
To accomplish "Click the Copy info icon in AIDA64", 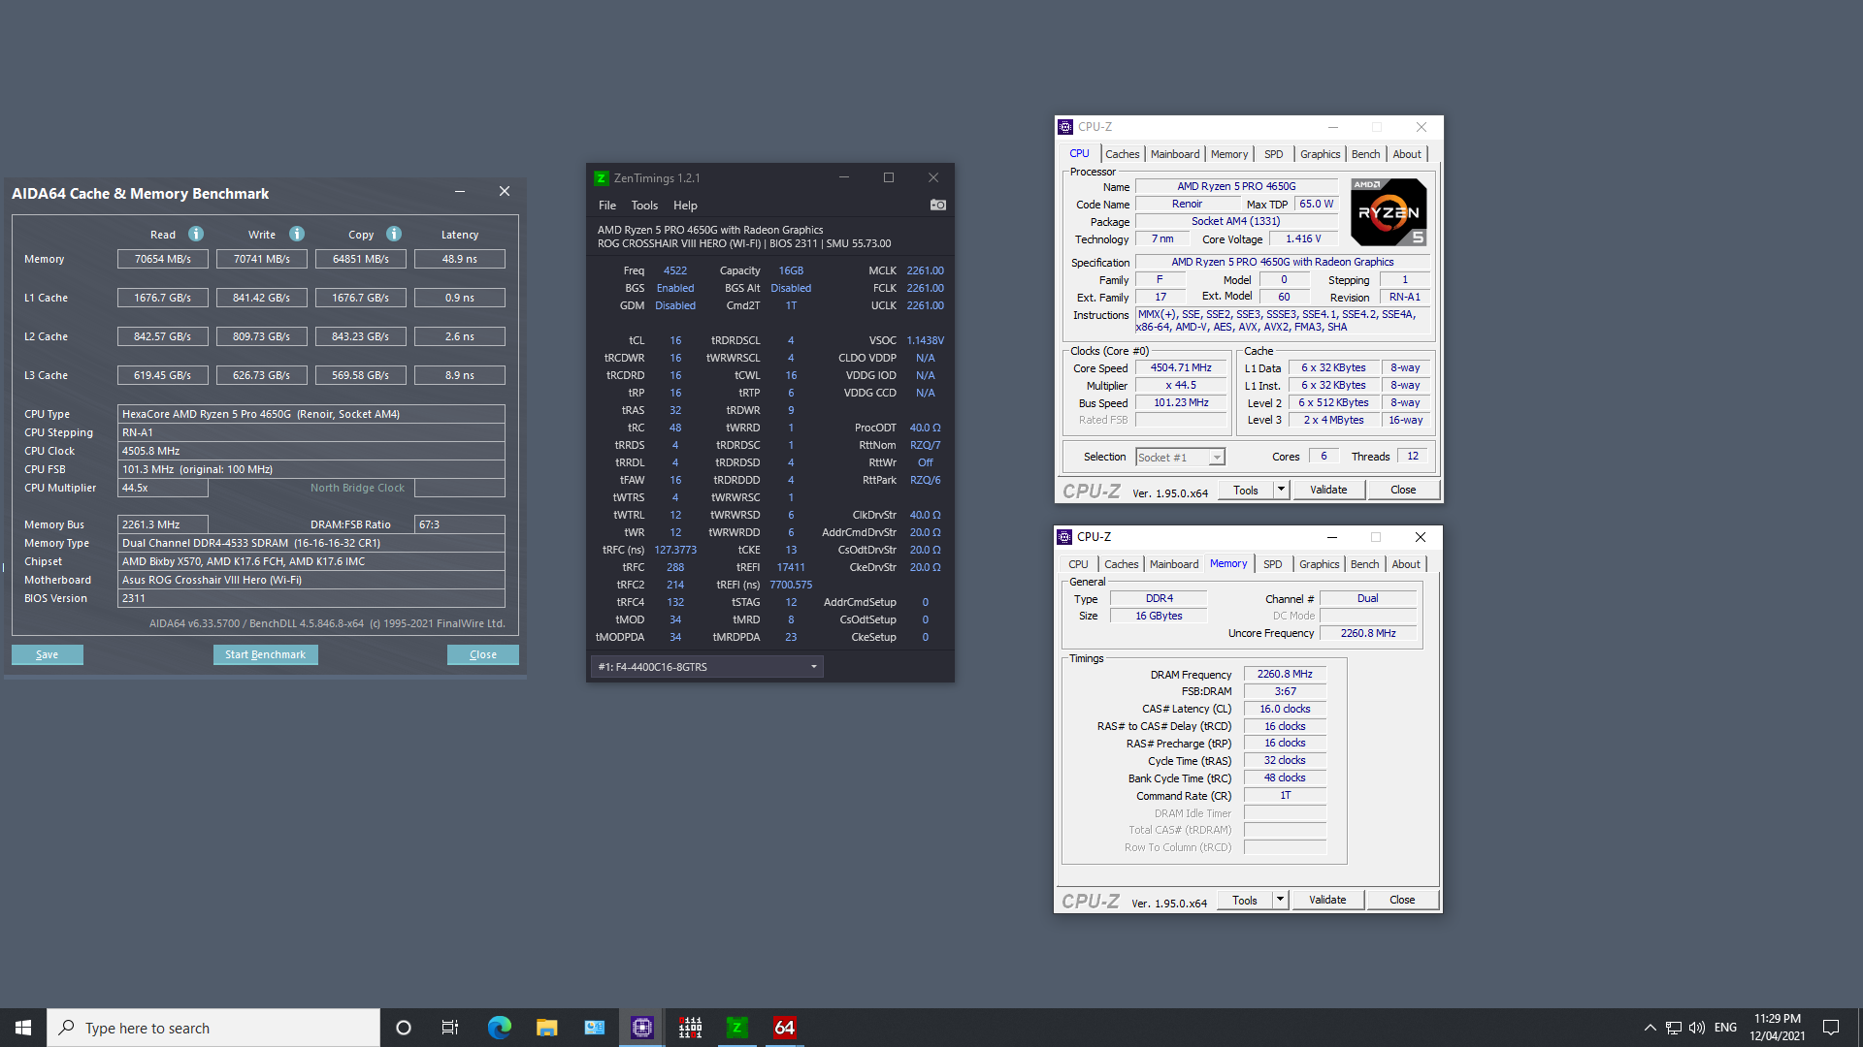I will pos(394,234).
